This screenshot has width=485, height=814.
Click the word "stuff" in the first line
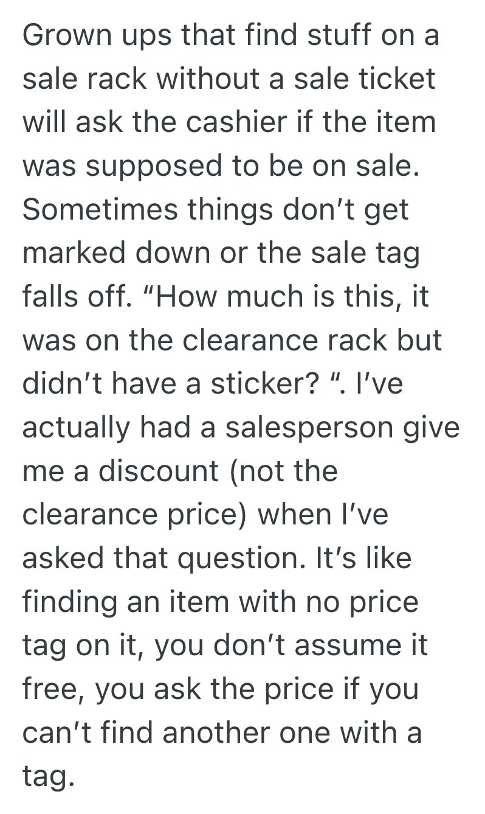(x=325, y=37)
